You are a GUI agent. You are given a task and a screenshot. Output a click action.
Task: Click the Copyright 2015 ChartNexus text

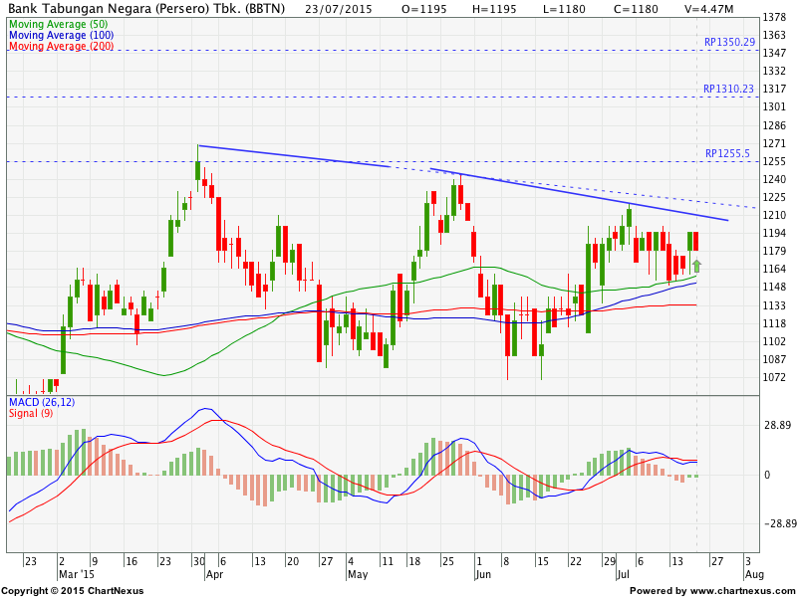coord(72,591)
